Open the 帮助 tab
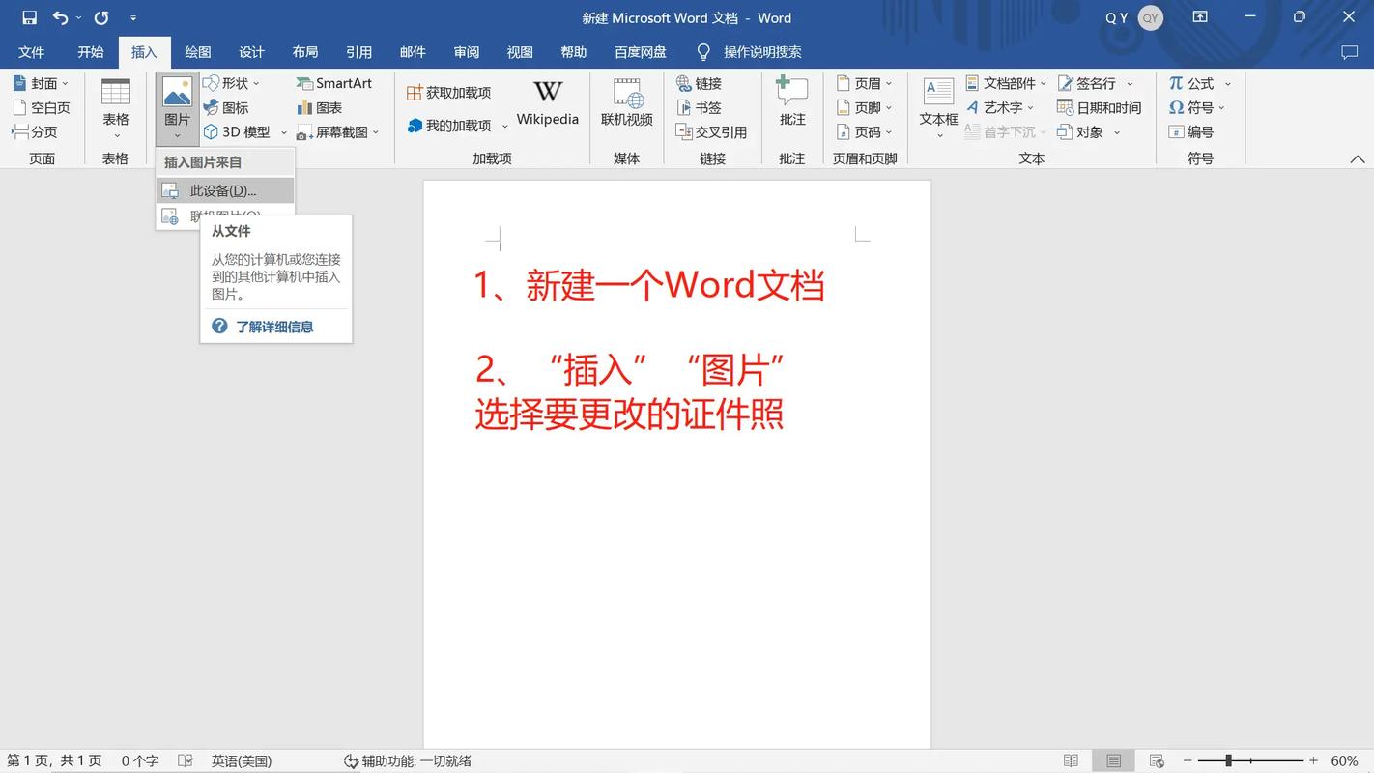This screenshot has height=773, width=1374. coord(574,52)
